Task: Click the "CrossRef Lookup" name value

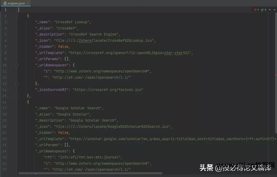Action: point(72,22)
